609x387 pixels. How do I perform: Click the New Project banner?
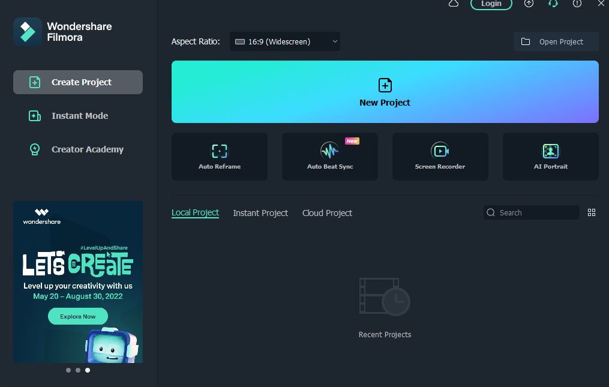pyautogui.click(x=385, y=92)
